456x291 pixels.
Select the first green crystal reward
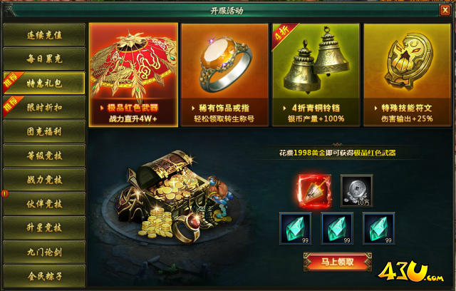click(x=296, y=229)
